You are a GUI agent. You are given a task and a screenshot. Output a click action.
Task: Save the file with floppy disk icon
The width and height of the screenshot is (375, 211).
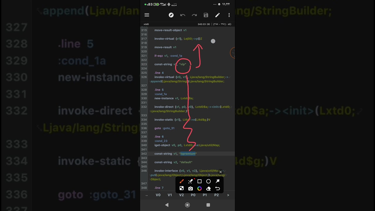[x=206, y=15]
